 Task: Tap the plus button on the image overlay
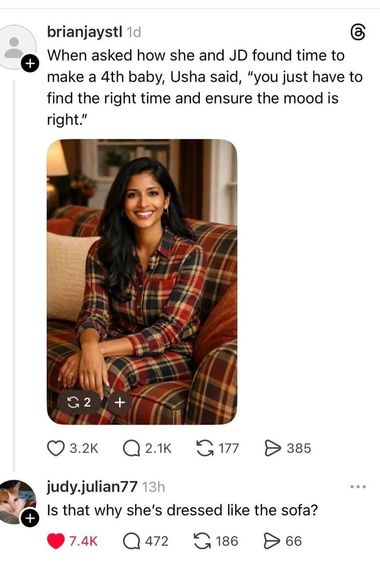point(119,402)
